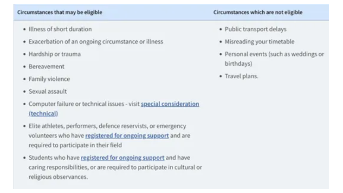
Task: Select the 'Hardship or trauma' list item
Action: pyautogui.click(x=54, y=54)
